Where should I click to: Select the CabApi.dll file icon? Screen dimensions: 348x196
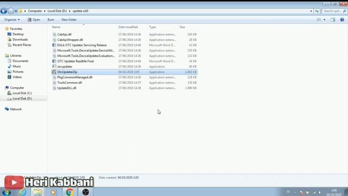54,34
